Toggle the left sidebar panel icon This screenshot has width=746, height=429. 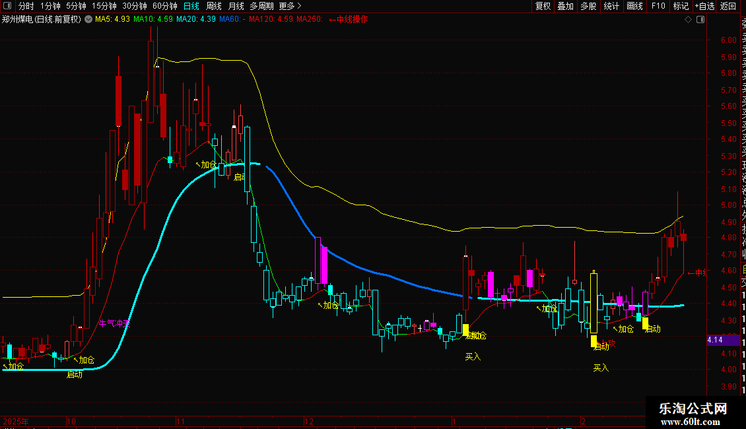(7, 6)
